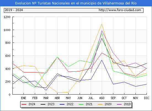The height and width of the screenshot is (111, 152).
Task: Click the MAY month axis label
Action: tap(68, 98)
